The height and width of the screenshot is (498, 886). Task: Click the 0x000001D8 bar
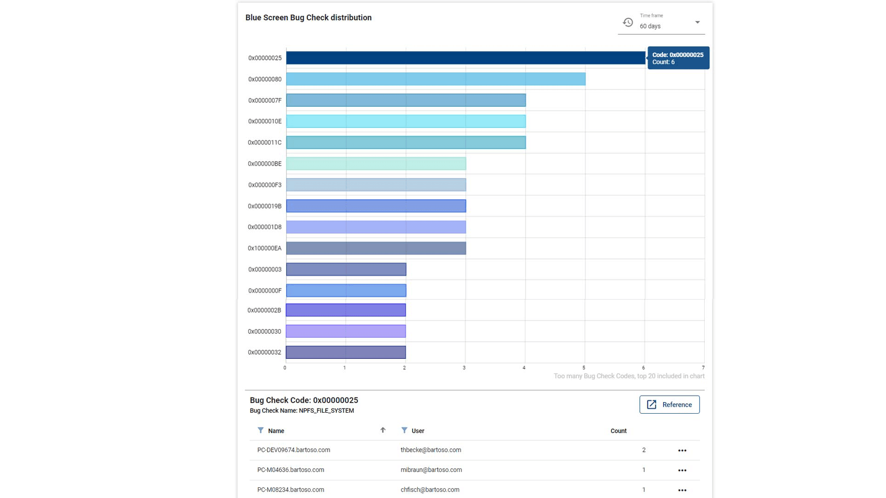376,227
